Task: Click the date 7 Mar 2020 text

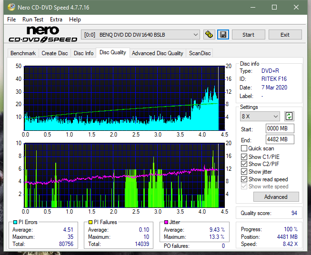Action: (x=274, y=88)
